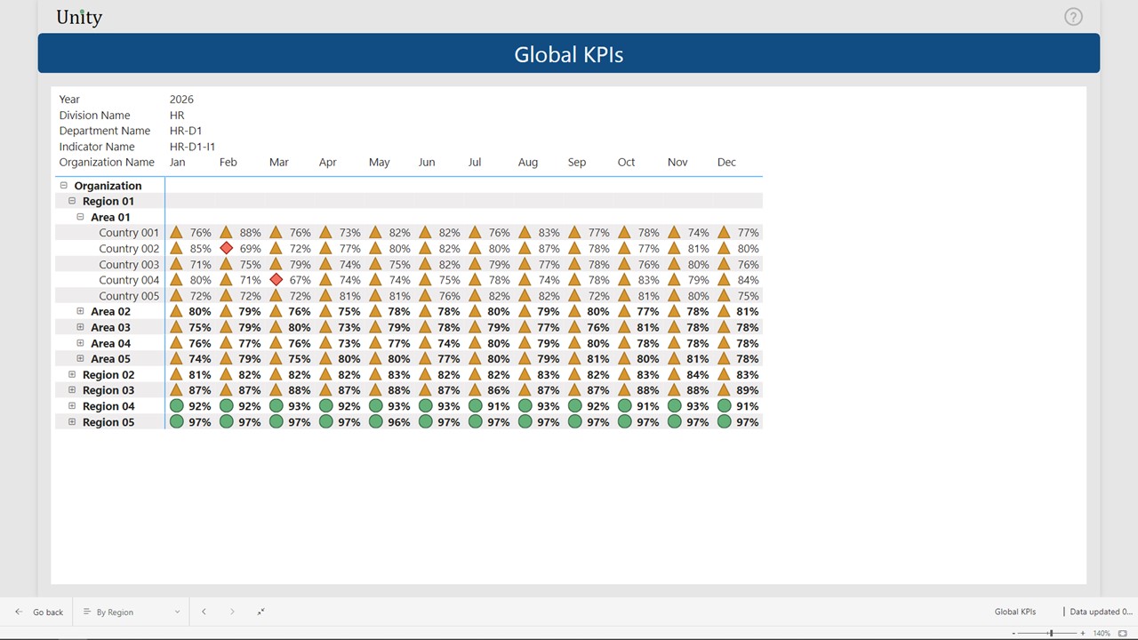Collapse the Area 01 node
The height and width of the screenshot is (640, 1138).
(80, 217)
